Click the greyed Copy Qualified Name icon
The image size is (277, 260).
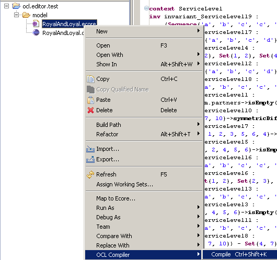[90, 89]
